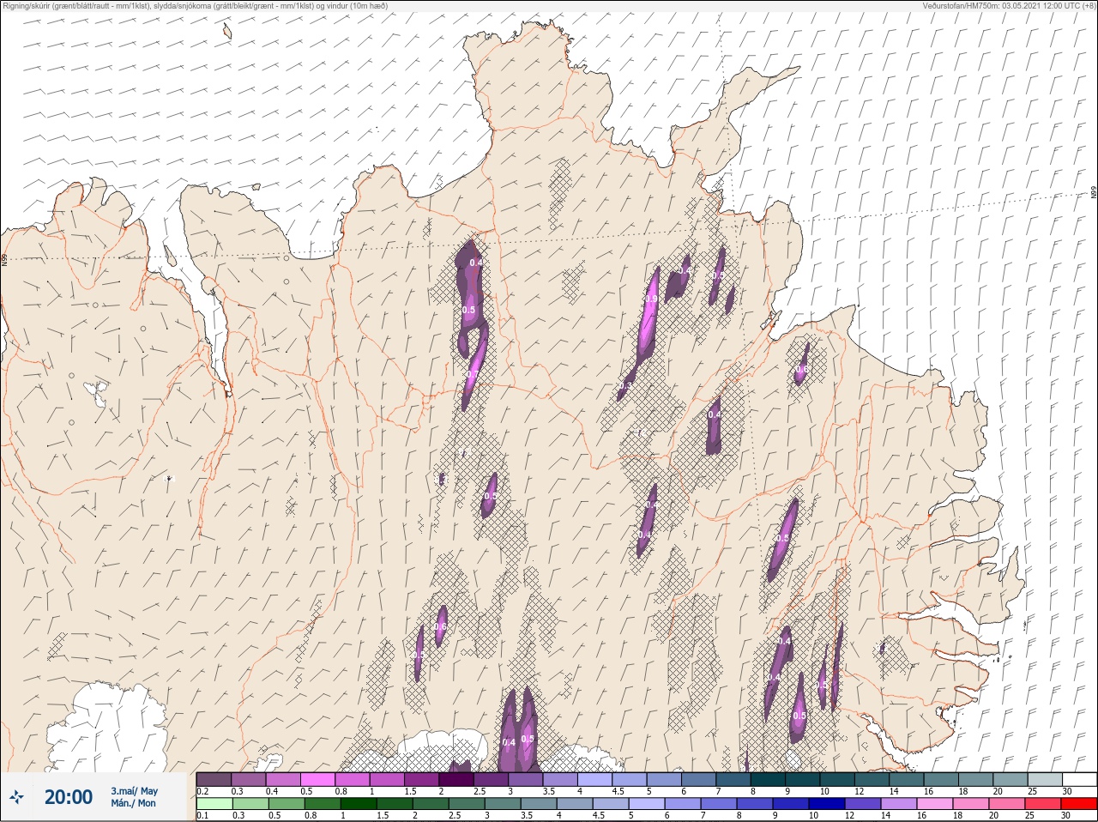Click the 'Mán./ Mon' weekday text
Image resolution: width=1098 pixels, height=822 pixels.
[134, 804]
